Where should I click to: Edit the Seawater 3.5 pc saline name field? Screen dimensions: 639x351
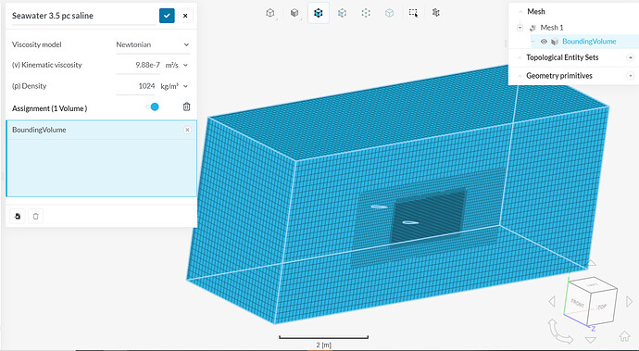84,17
